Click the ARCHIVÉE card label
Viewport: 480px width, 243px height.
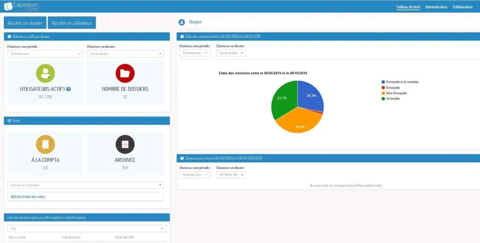point(125,160)
